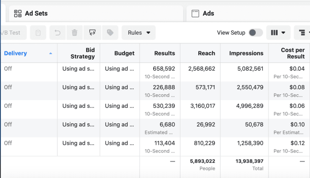Click Off status in the 6,680 row
Image resolution: width=310 pixels, height=178 pixels.
pos(8,125)
